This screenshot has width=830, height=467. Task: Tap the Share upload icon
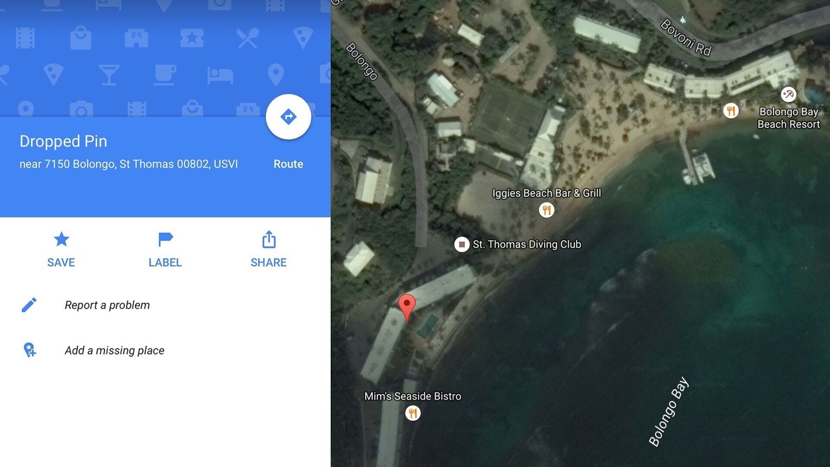click(x=269, y=240)
